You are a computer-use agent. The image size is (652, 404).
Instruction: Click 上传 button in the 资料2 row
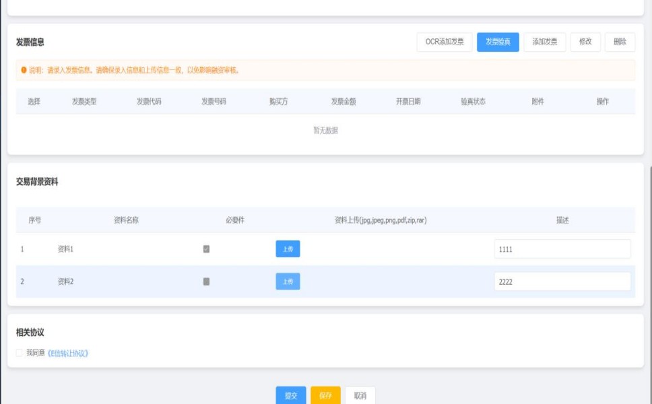tap(288, 281)
